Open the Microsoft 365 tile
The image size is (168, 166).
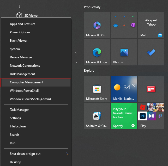97,25
